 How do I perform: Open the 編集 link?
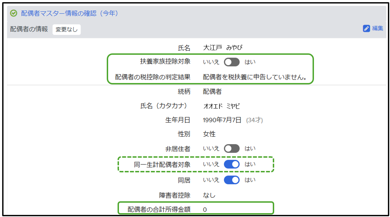pos(377,29)
